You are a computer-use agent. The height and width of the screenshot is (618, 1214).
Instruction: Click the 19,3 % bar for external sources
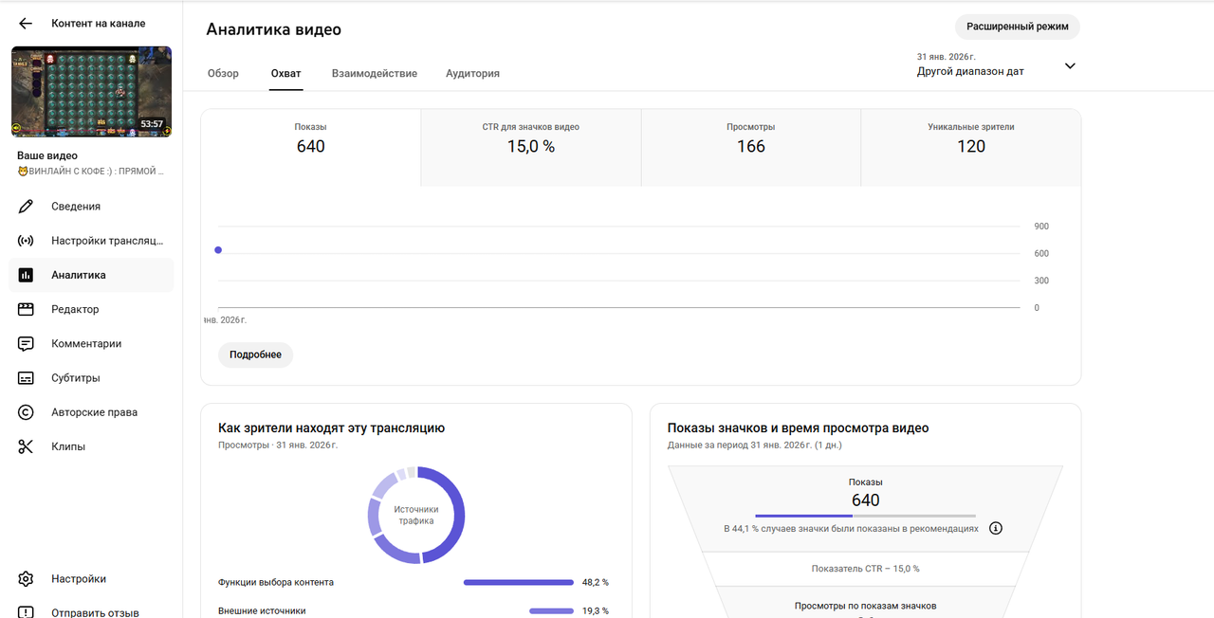coord(552,611)
